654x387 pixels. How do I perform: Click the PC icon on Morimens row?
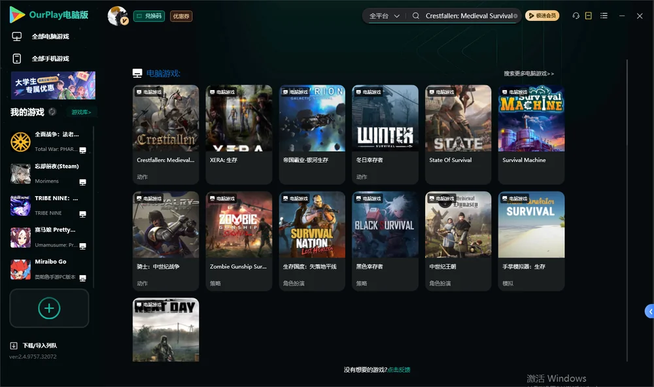pos(82,182)
